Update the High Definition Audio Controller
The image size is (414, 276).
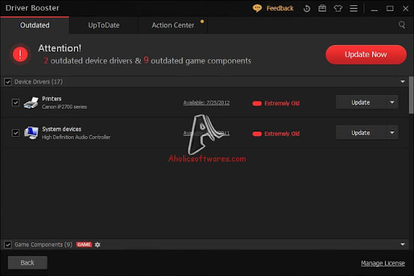pos(361,132)
